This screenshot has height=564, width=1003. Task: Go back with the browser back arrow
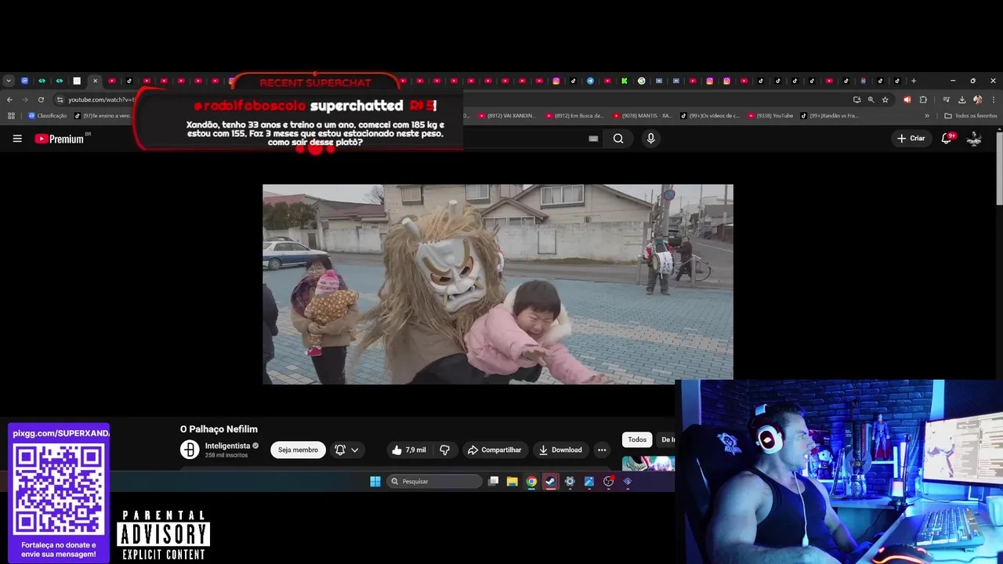point(9,99)
